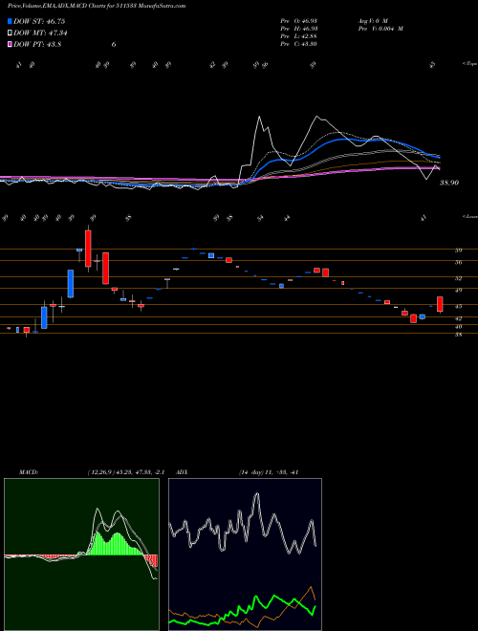Screen dimensions: 478x631
Task: Click the '<Tops' marker label
Action: tap(469, 64)
